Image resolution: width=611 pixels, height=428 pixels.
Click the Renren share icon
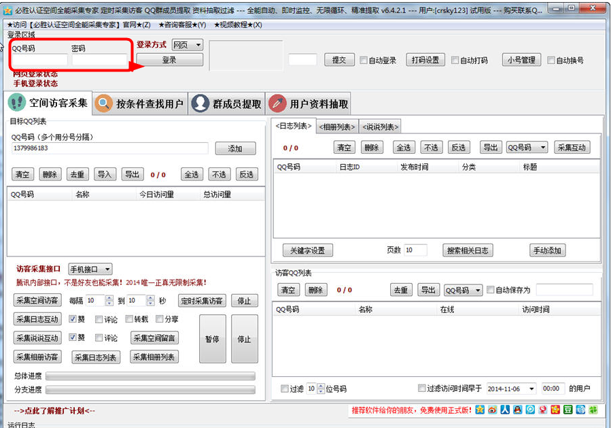pyautogui.click(x=505, y=410)
